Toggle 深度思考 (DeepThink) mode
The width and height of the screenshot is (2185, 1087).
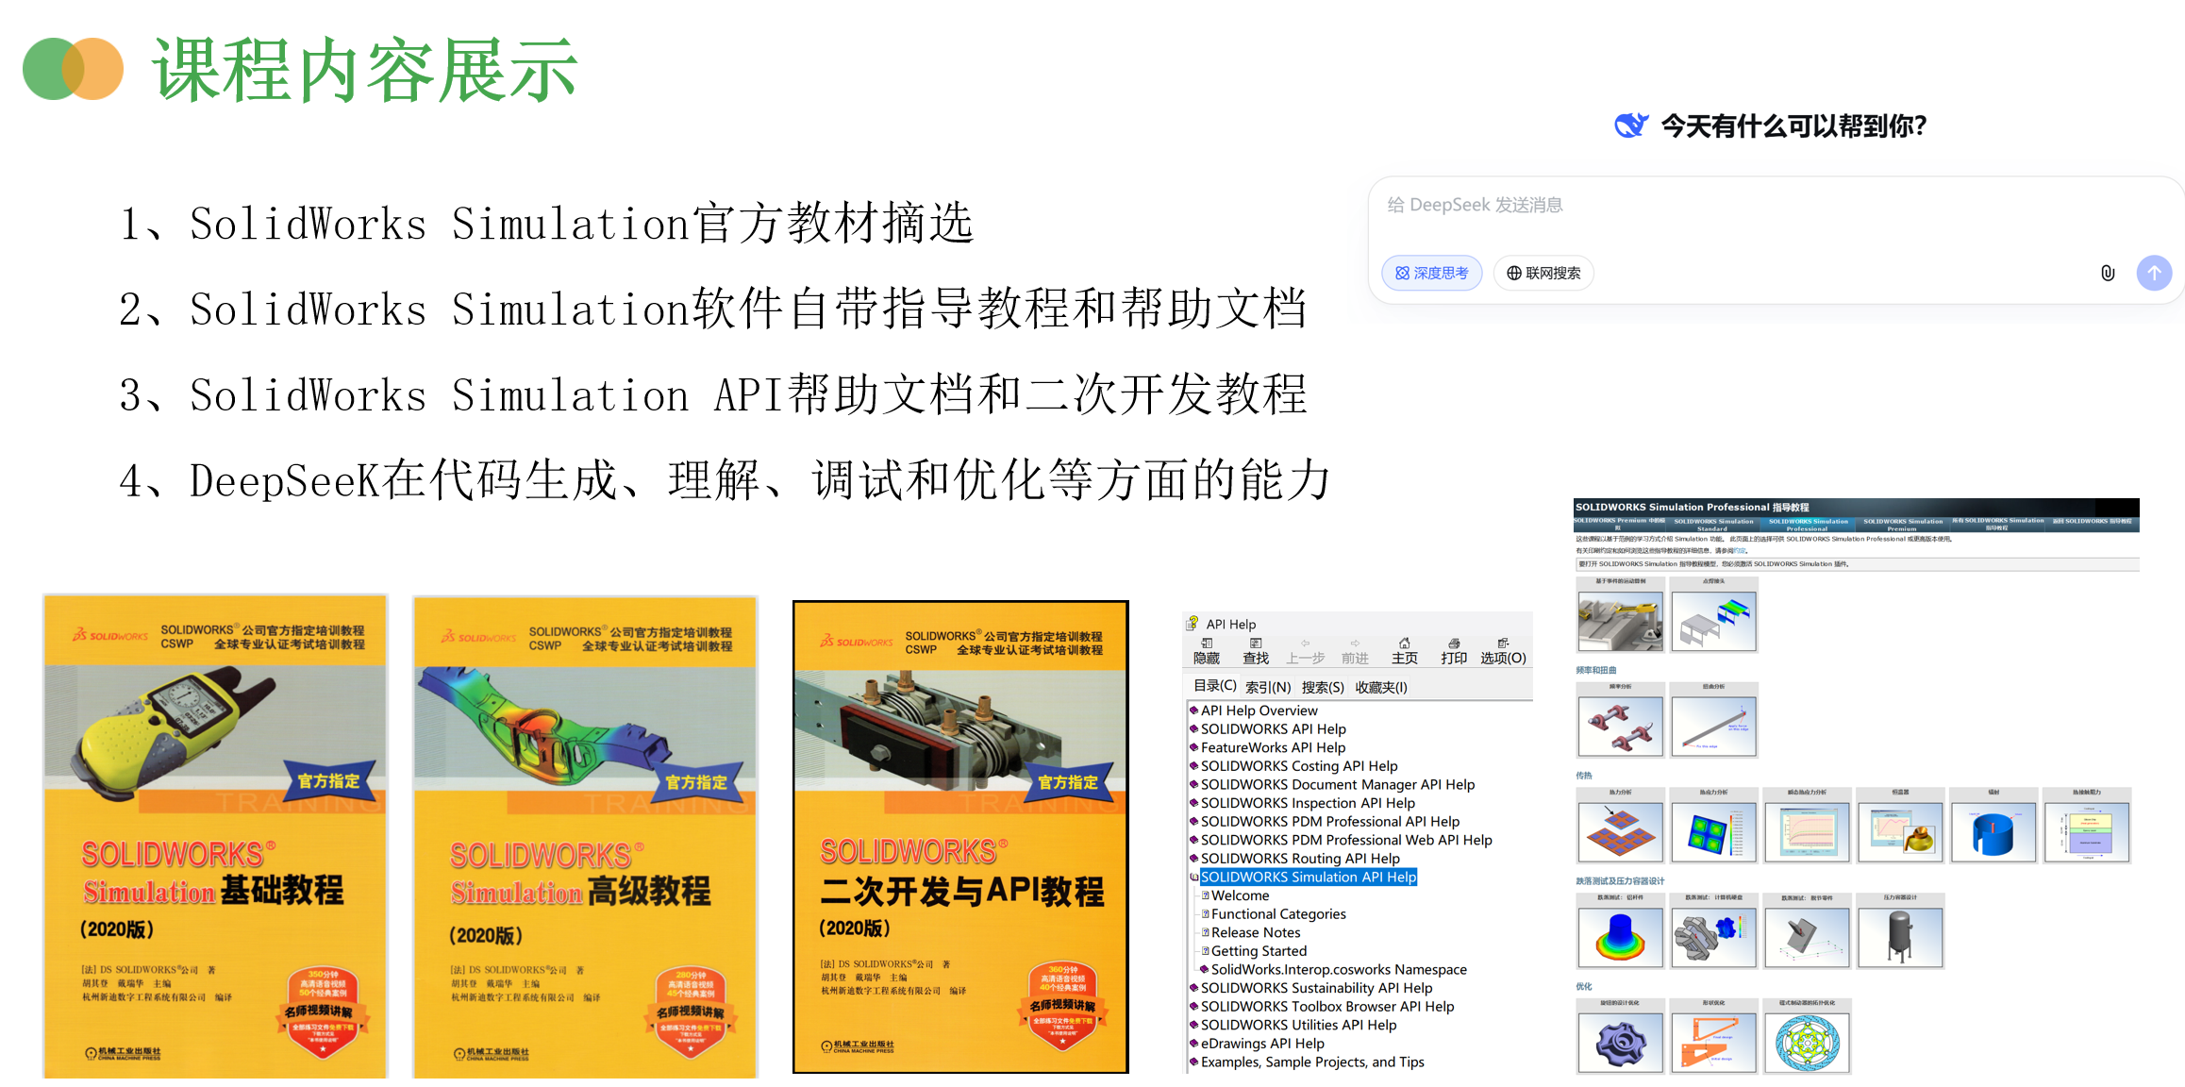coord(1431,273)
